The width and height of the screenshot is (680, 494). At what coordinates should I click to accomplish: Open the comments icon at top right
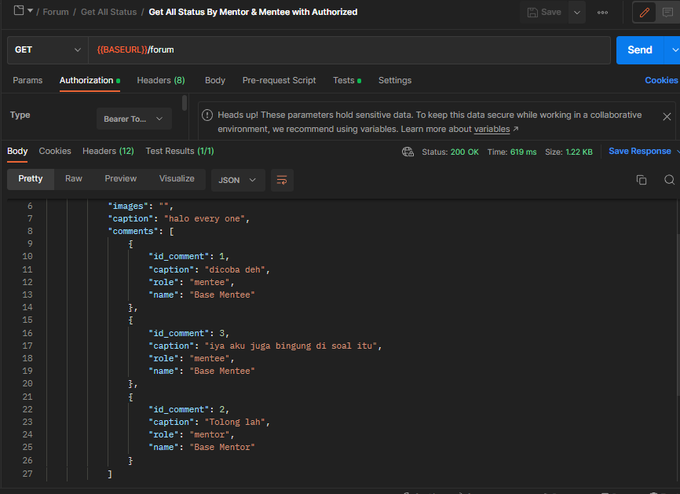click(668, 13)
